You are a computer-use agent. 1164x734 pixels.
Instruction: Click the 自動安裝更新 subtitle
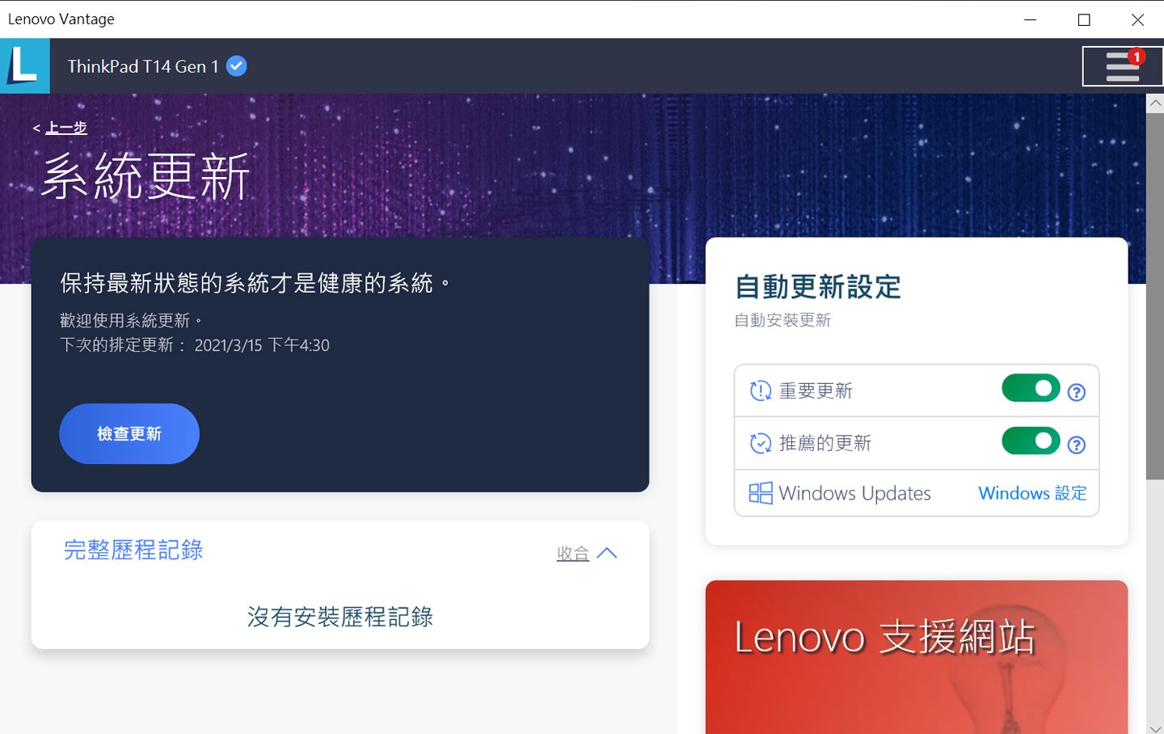[782, 320]
